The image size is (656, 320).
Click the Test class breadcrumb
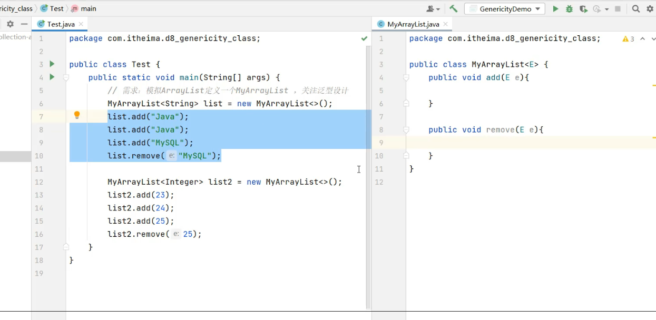(x=52, y=8)
